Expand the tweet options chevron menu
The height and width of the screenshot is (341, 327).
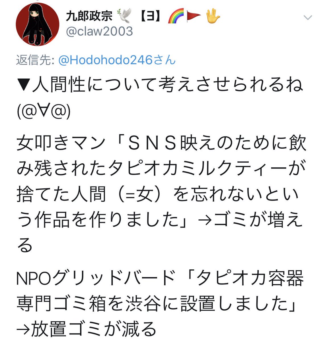(x=308, y=18)
